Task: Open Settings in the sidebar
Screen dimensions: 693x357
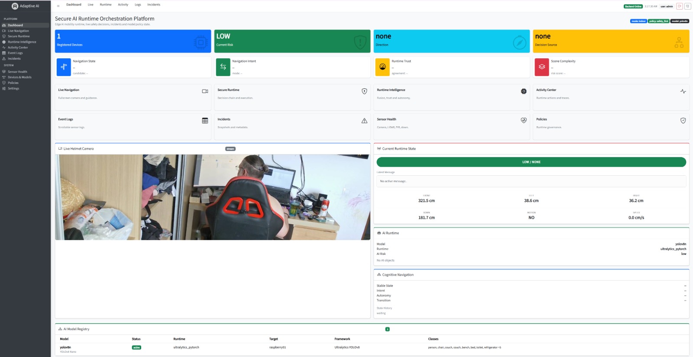Action: [25, 88]
